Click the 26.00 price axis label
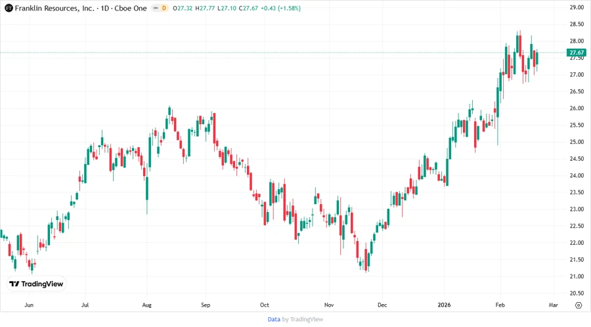 click(x=577, y=108)
